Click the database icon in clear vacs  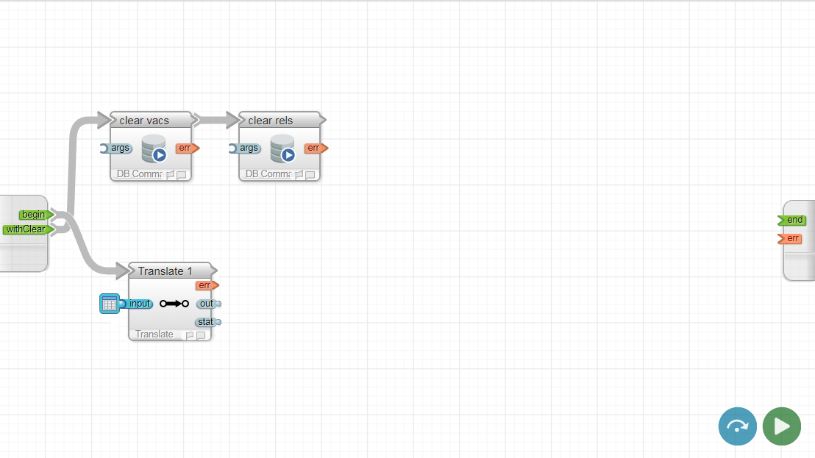click(x=154, y=149)
